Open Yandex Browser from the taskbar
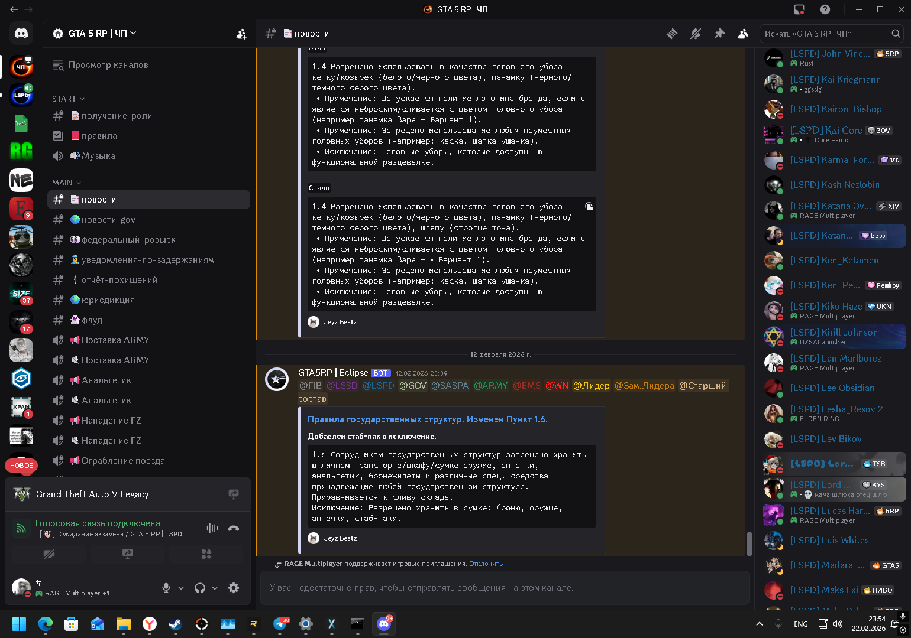The image size is (911, 638). coord(149,624)
